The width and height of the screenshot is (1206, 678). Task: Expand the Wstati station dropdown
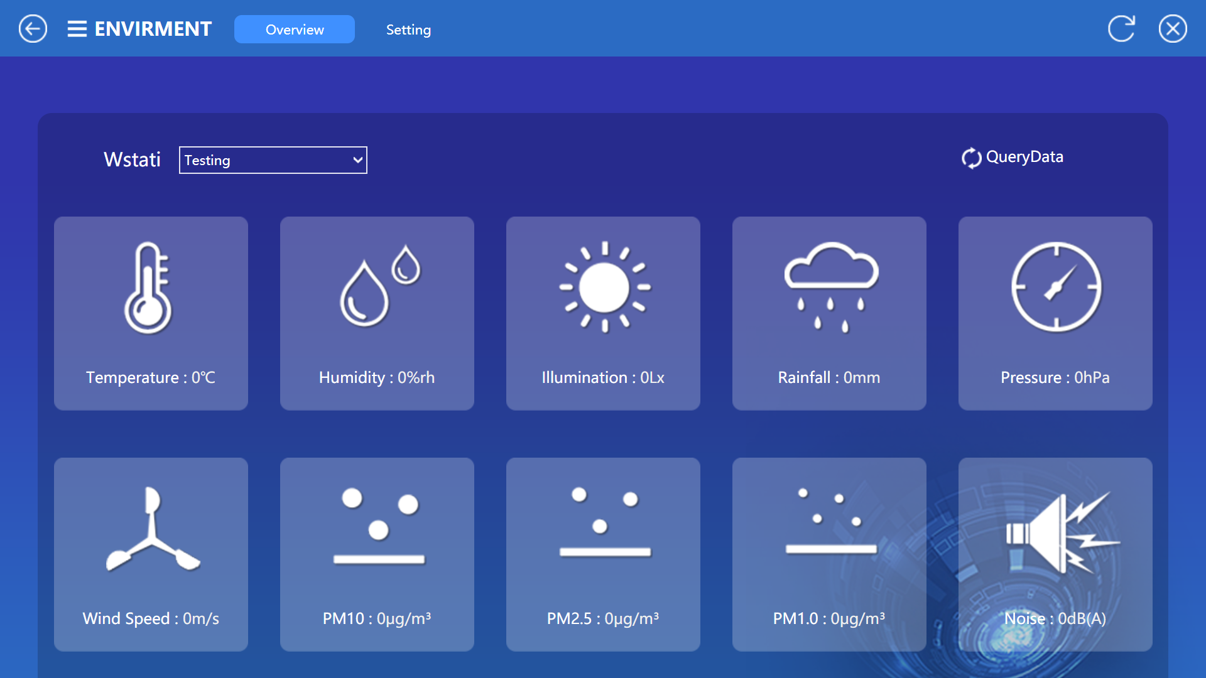(x=273, y=160)
